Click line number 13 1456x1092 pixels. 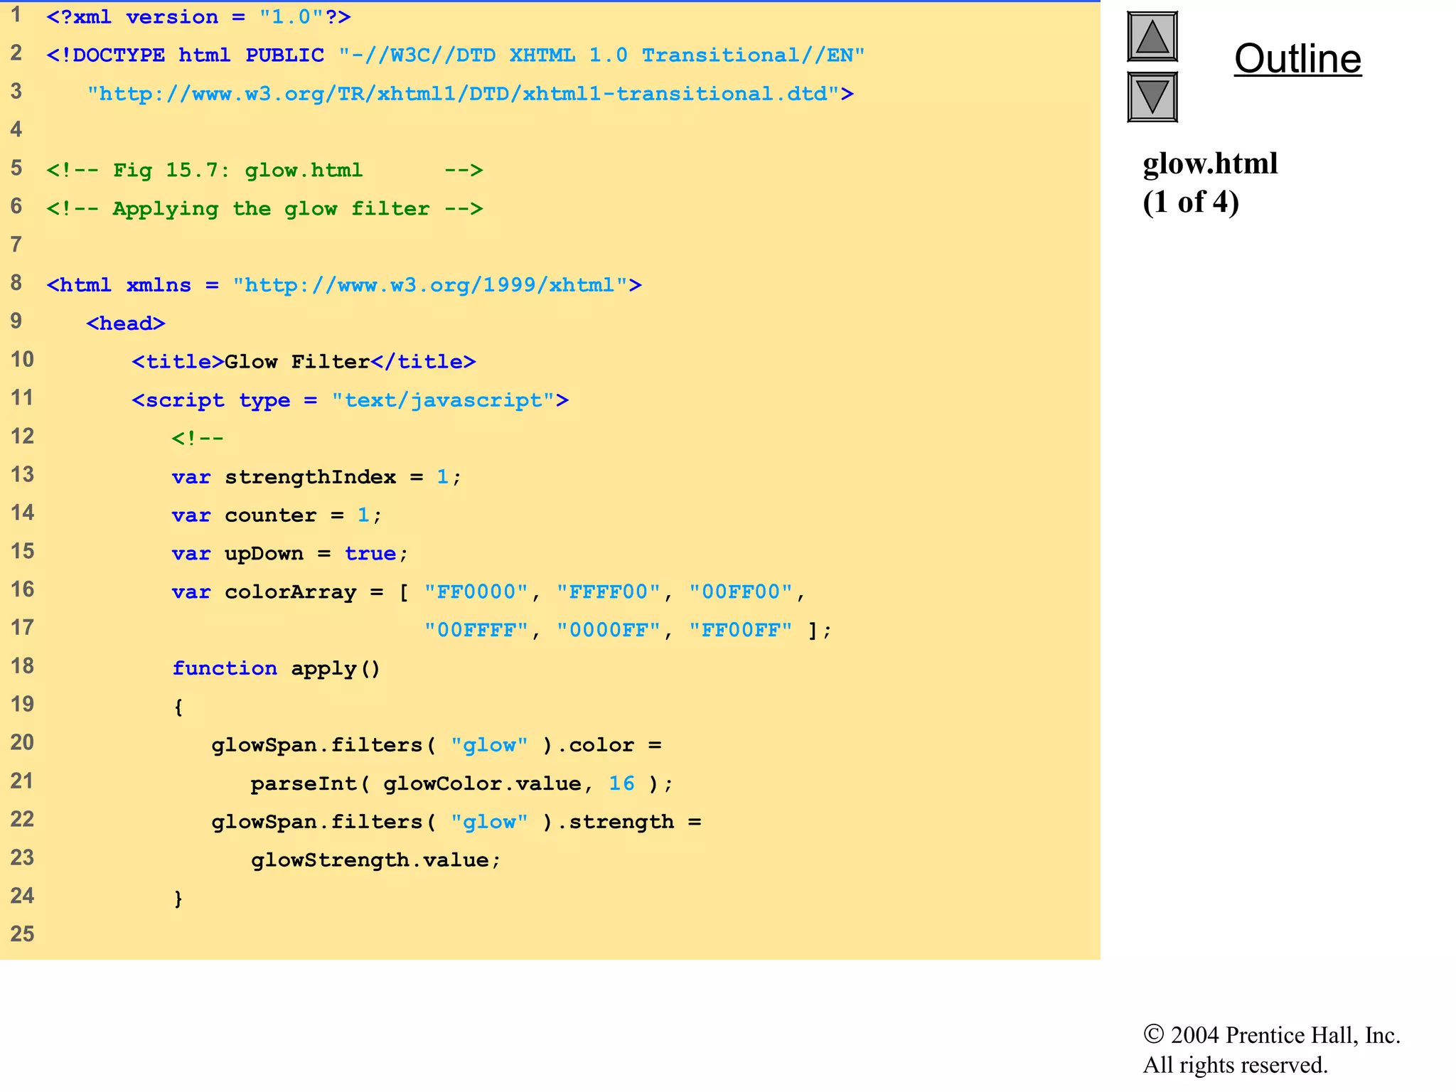point(22,475)
